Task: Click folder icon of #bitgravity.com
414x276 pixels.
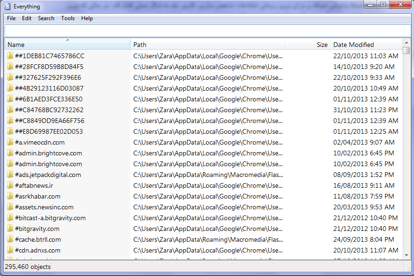Action: point(10,229)
